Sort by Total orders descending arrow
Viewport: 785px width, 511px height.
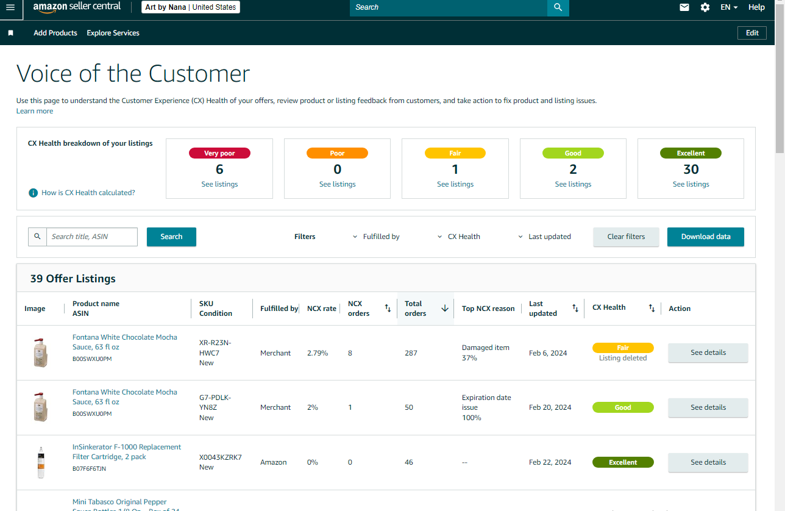point(445,309)
